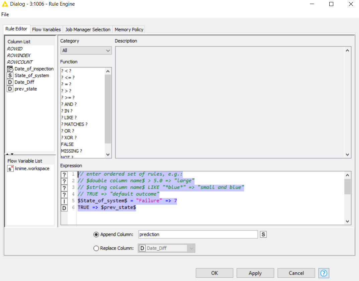
Task: Click the expression line with "Failure" => 7
Action: (x=127, y=201)
